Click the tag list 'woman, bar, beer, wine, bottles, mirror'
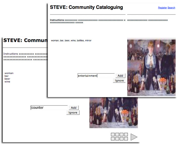This screenshot has height=145, width=178. click(x=71, y=40)
